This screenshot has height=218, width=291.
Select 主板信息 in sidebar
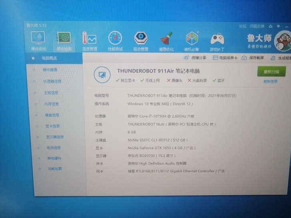coord(51,93)
